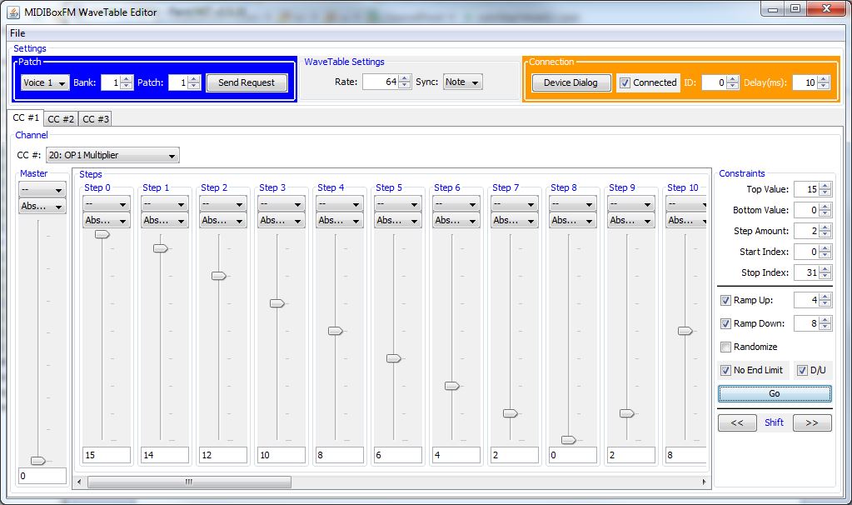
Task: Open the File menu
Action: point(17,33)
